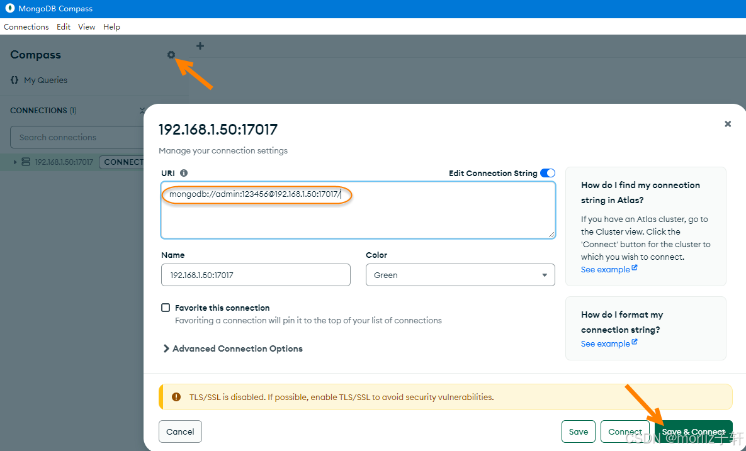This screenshot has height=451, width=746.
Task: Open Compass settings gear icon
Action: tap(171, 55)
